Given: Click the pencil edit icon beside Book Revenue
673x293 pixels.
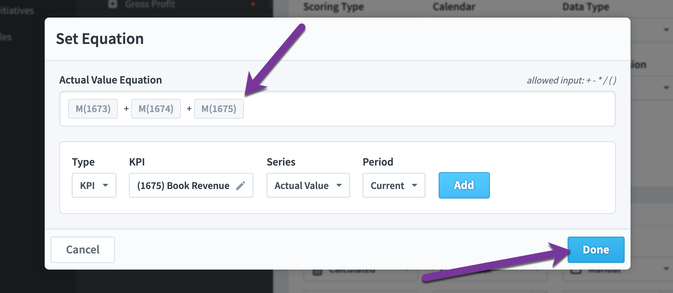Looking at the screenshot, I should click(x=241, y=186).
